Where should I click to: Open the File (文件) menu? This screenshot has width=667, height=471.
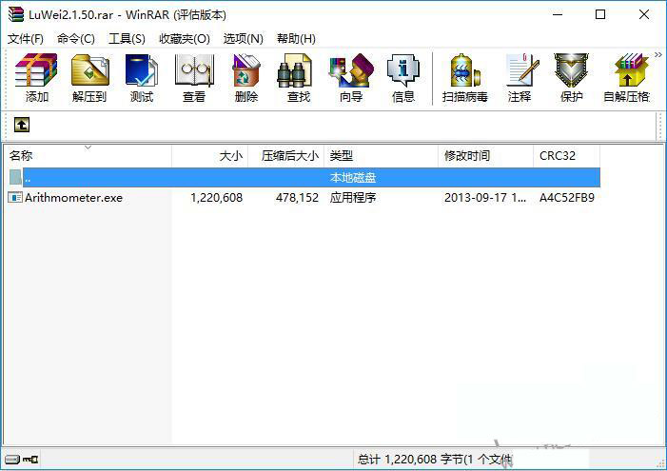[x=26, y=39]
